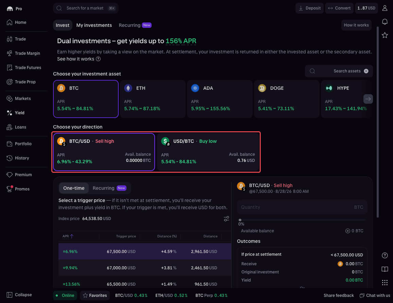Select USD/BTC Buy low direction
The image size is (393, 303).
pyautogui.click(x=208, y=152)
